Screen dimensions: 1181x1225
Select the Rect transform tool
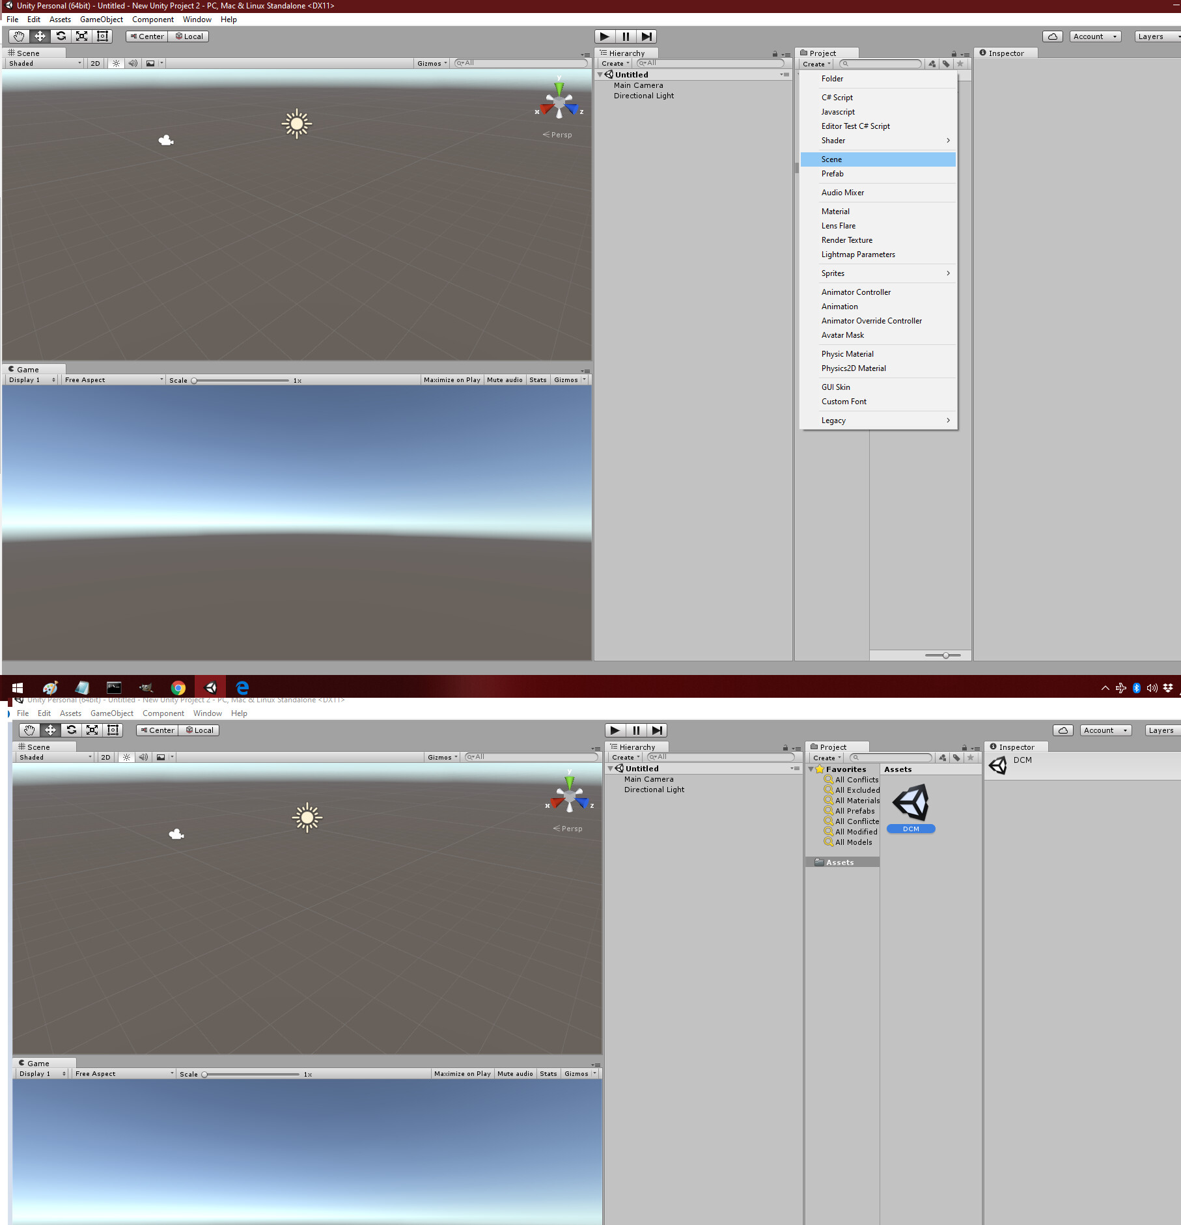(102, 36)
